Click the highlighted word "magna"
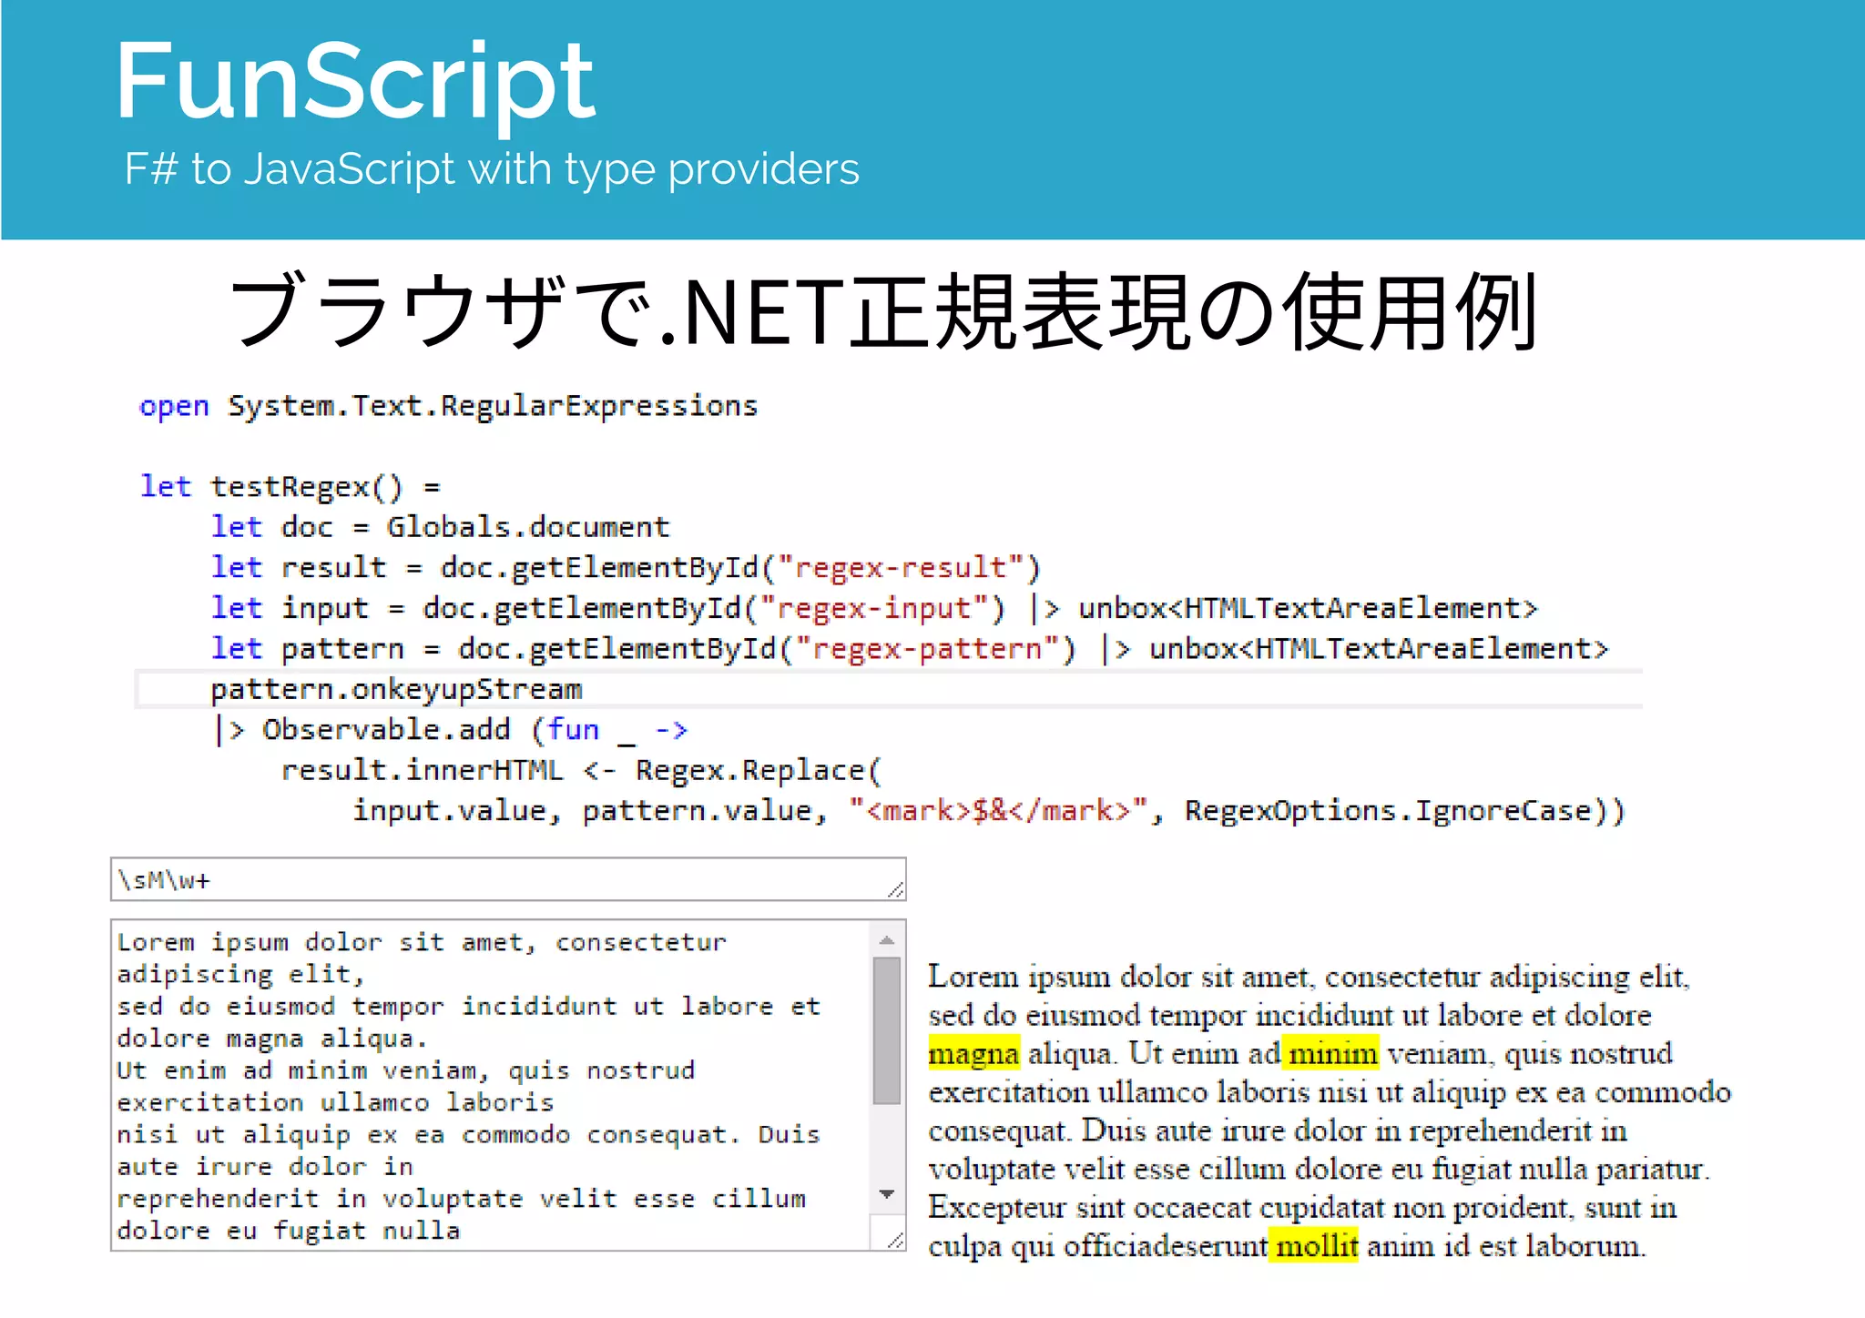Image resolution: width=1865 pixels, height=1318 pixels. pos(973,1054)
